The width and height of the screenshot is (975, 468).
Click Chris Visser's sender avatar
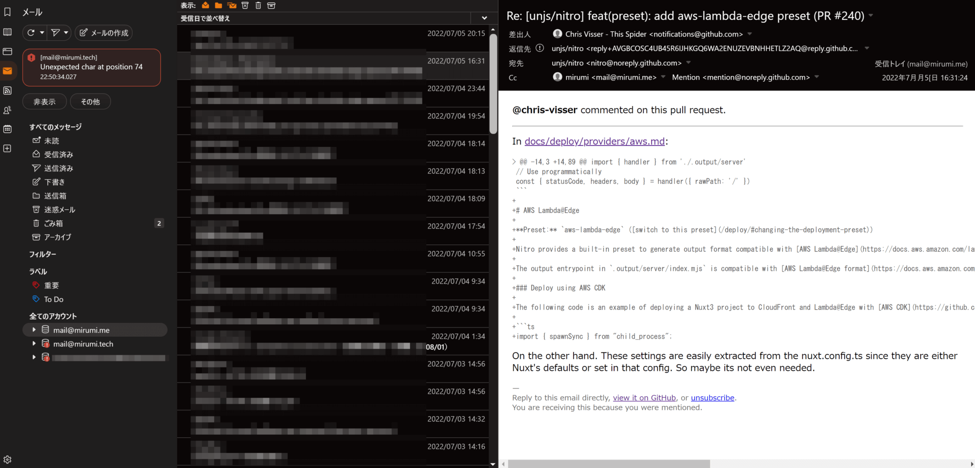click(x=557, y=34)
